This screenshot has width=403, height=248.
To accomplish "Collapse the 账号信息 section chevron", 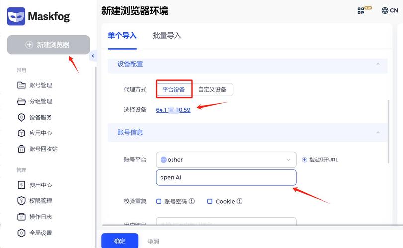I will click(378, 132).
